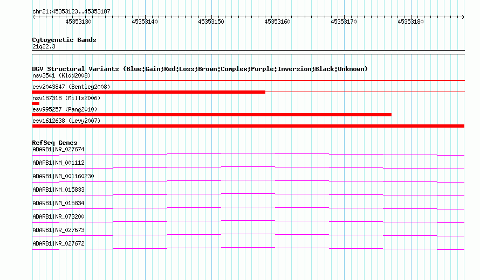Select gene label ADARB1|NM_001160230
480x280 pixels.
pyautogui.click(x=63, y=177)
